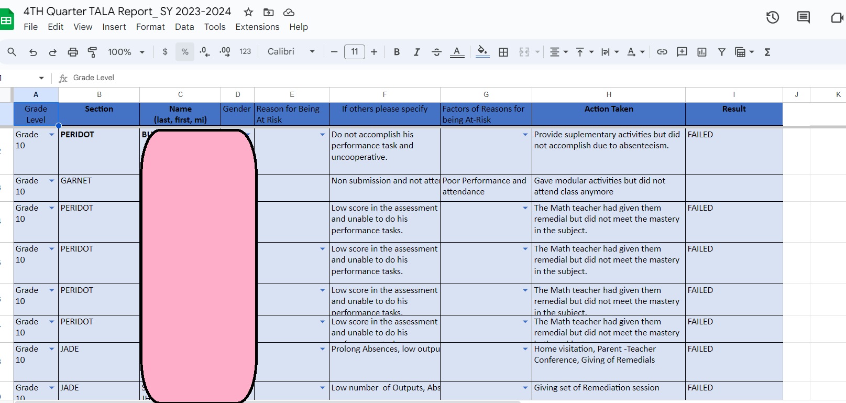This screenshot has width=846, height=403.
Task: Click the document title to rename
Action: 127,12
